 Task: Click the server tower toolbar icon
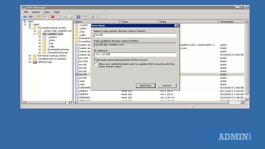pyautogui.click(x=92, y=17)
